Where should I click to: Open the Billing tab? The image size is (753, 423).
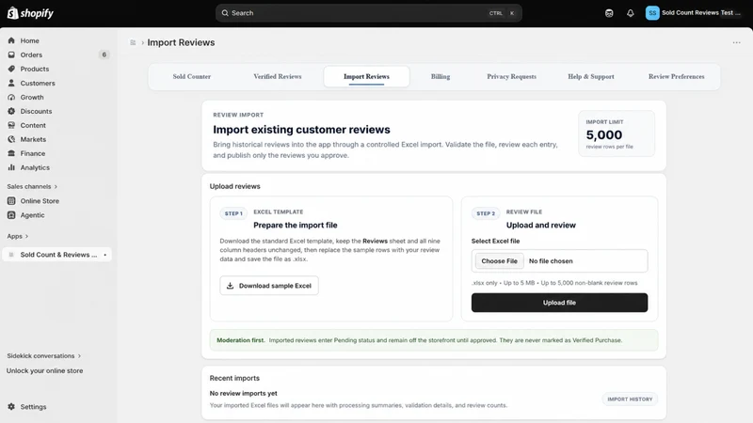tap(441, 76)
